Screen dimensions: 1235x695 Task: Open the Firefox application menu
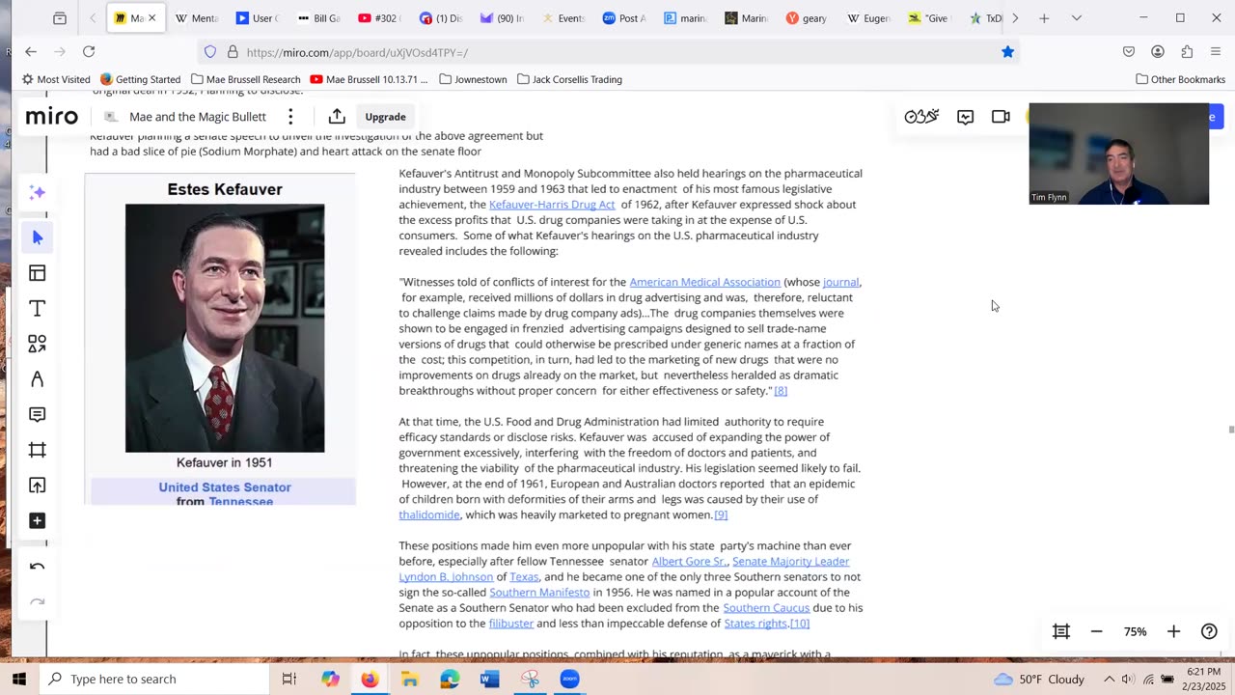(1216, 51)
